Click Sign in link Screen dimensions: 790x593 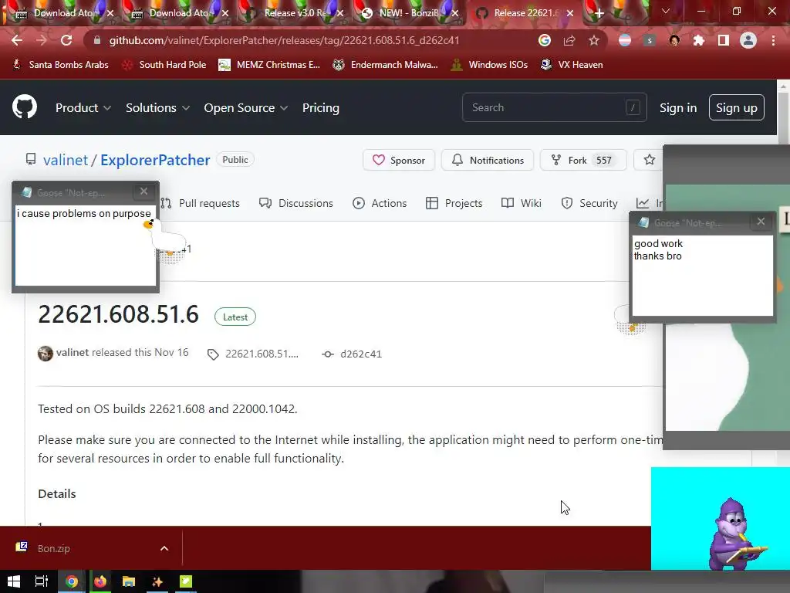[678, 108]
